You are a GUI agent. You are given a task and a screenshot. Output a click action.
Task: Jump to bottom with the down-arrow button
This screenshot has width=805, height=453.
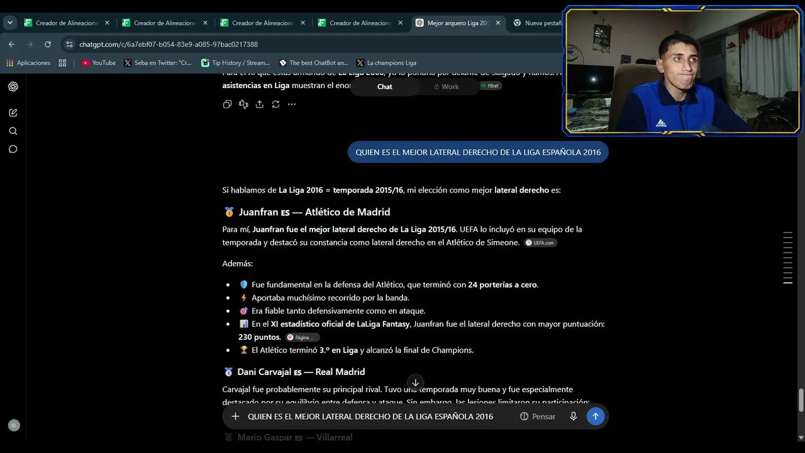(x=415, y=383)
